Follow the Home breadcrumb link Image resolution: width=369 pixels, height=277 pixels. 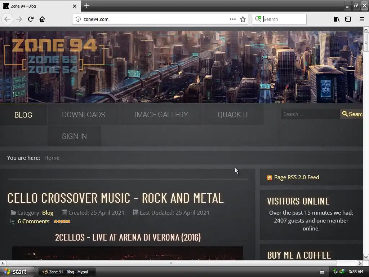[x=52, y=158]
